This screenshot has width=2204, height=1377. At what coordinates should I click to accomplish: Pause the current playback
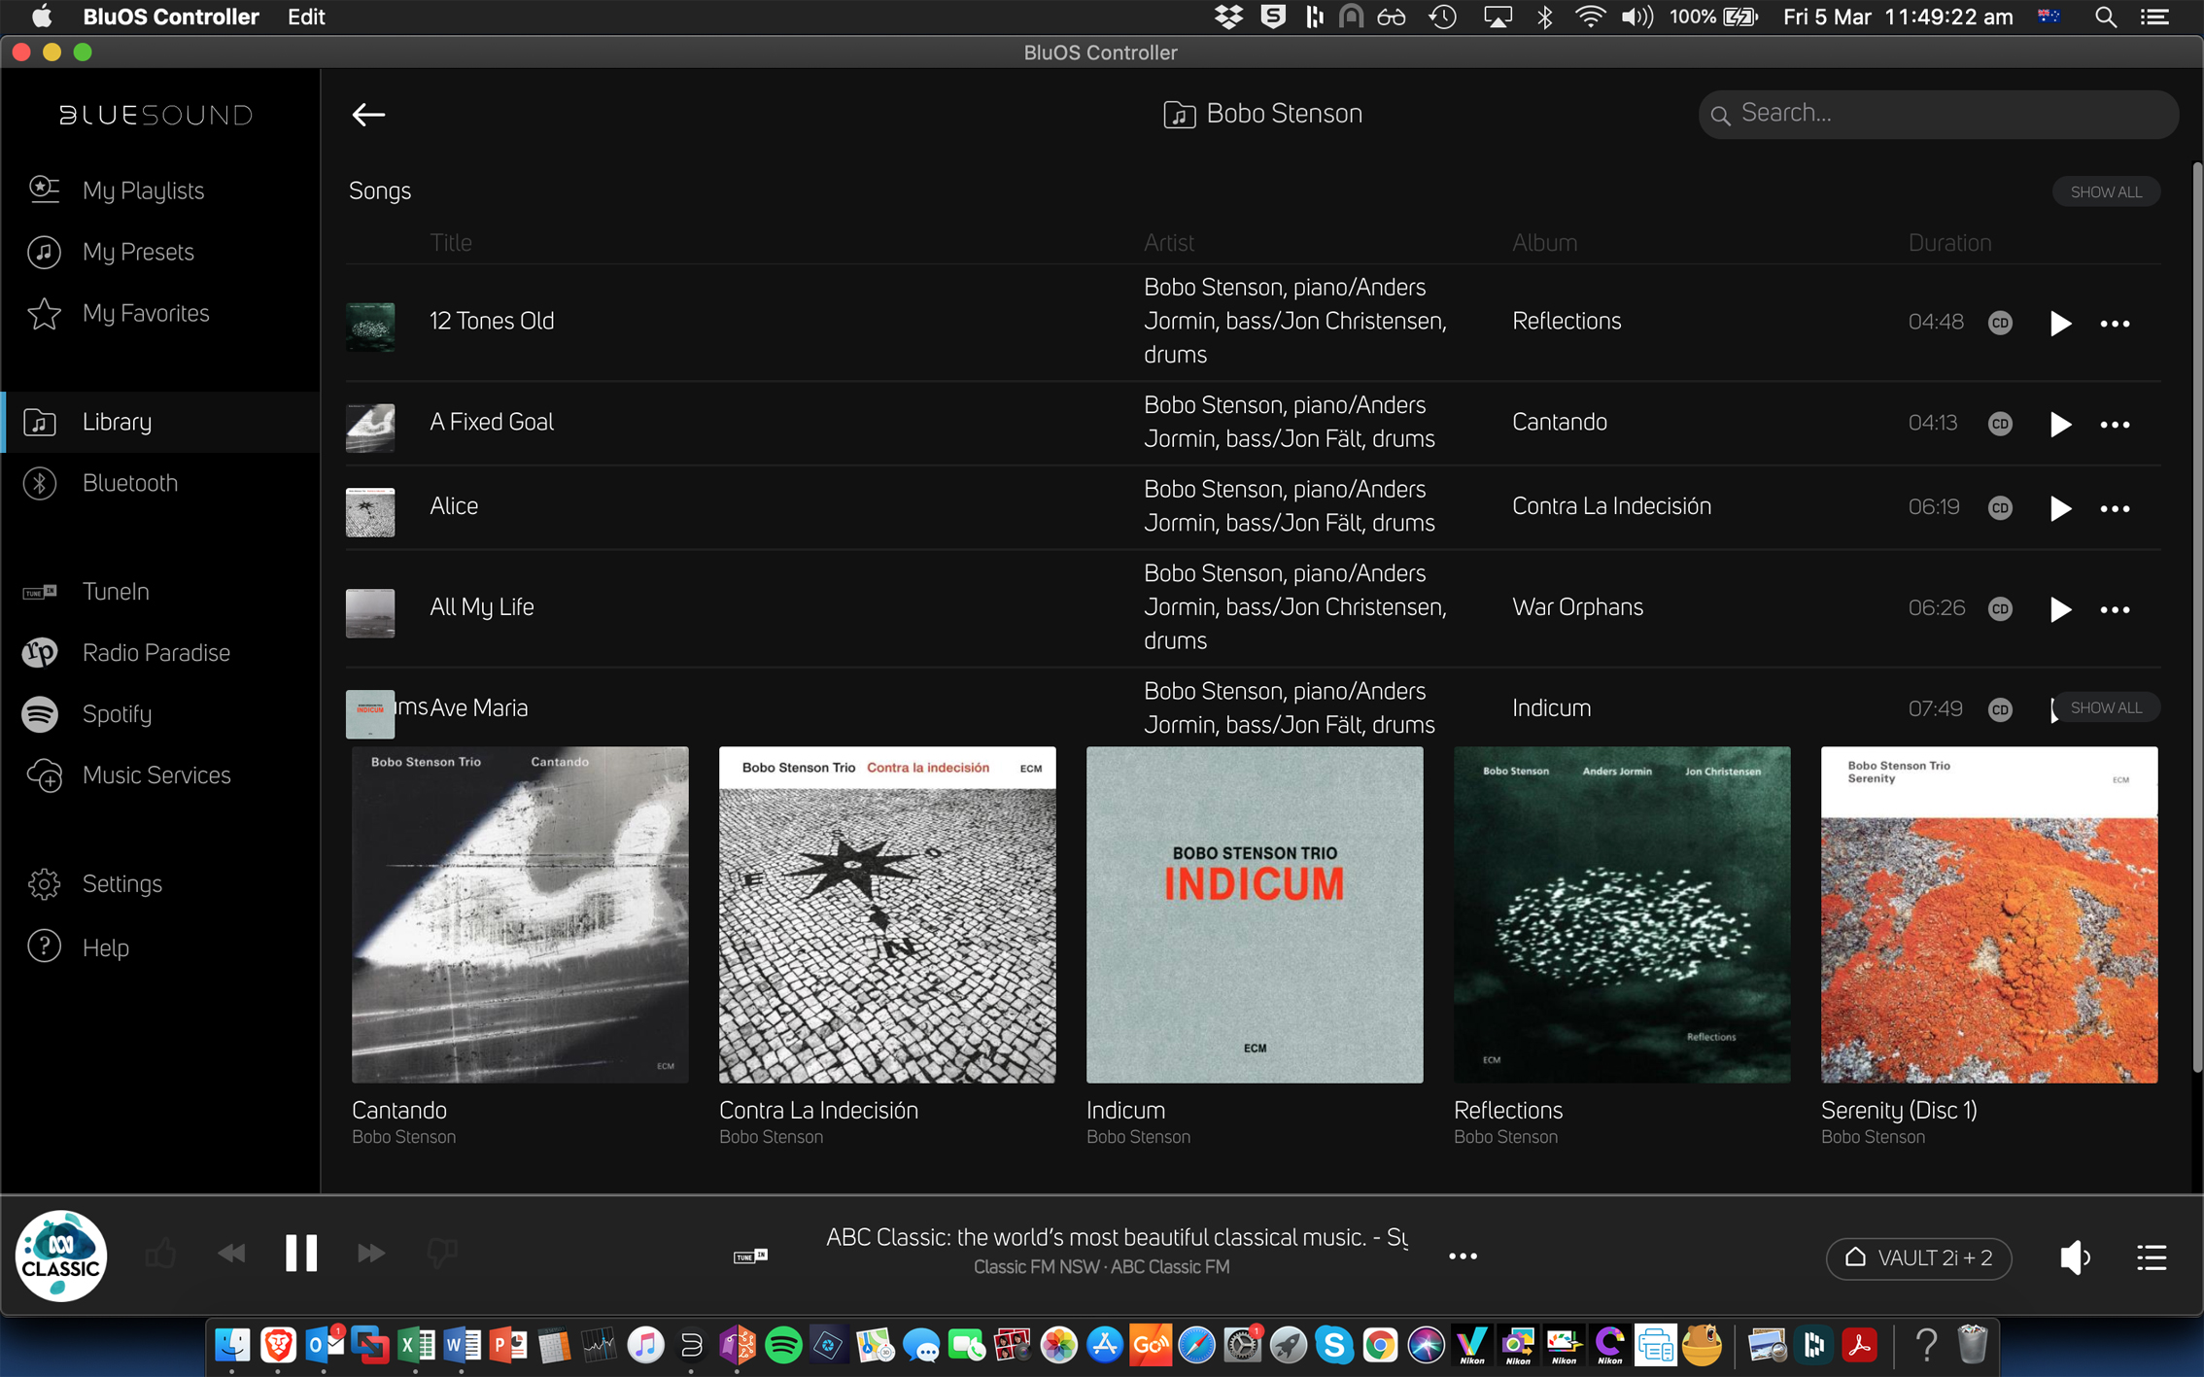pos(300,1254)
